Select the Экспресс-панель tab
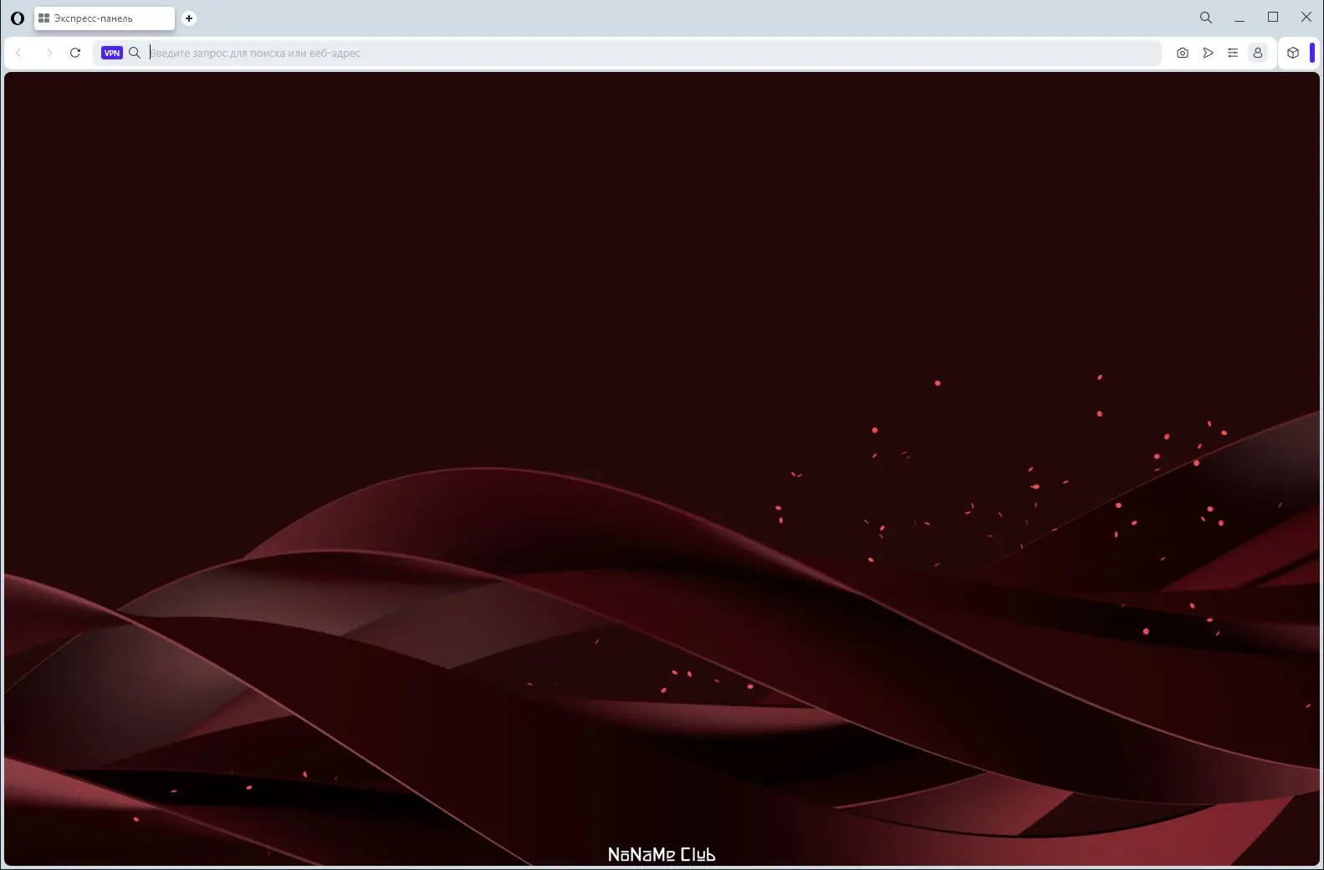The height and width of the screenshot is (870, 1324). click(x=105, y=18)
